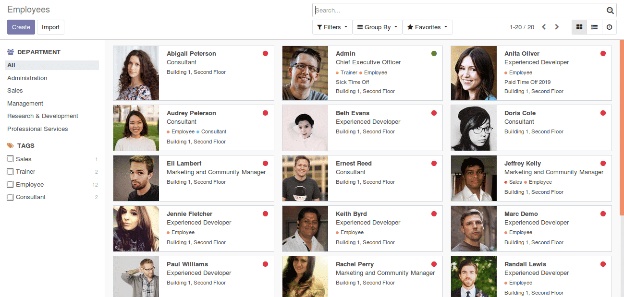624x297 pixels.
Task: Open the Favorites dropdown menu
Action: 427,27
